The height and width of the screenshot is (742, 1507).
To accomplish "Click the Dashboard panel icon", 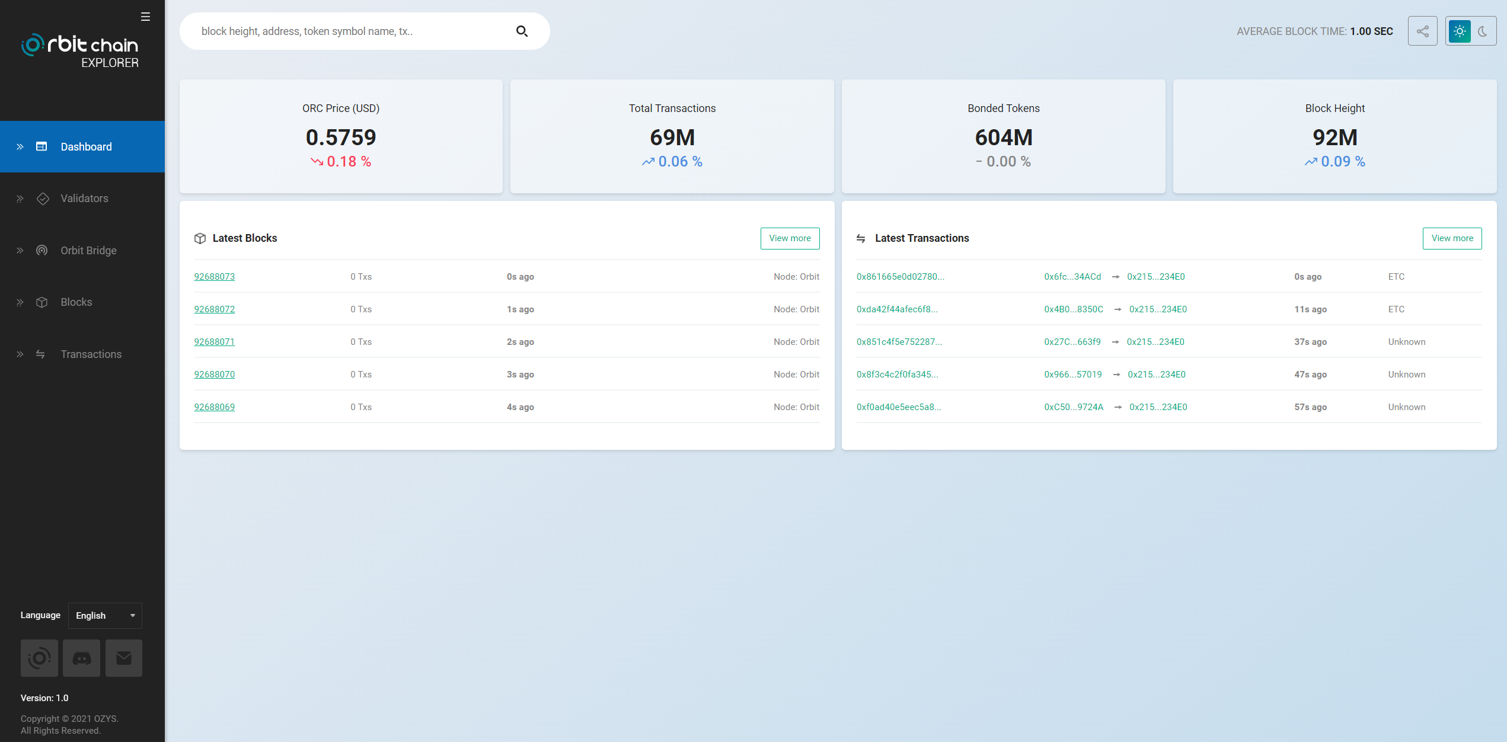I will click(x=41, y=146).
